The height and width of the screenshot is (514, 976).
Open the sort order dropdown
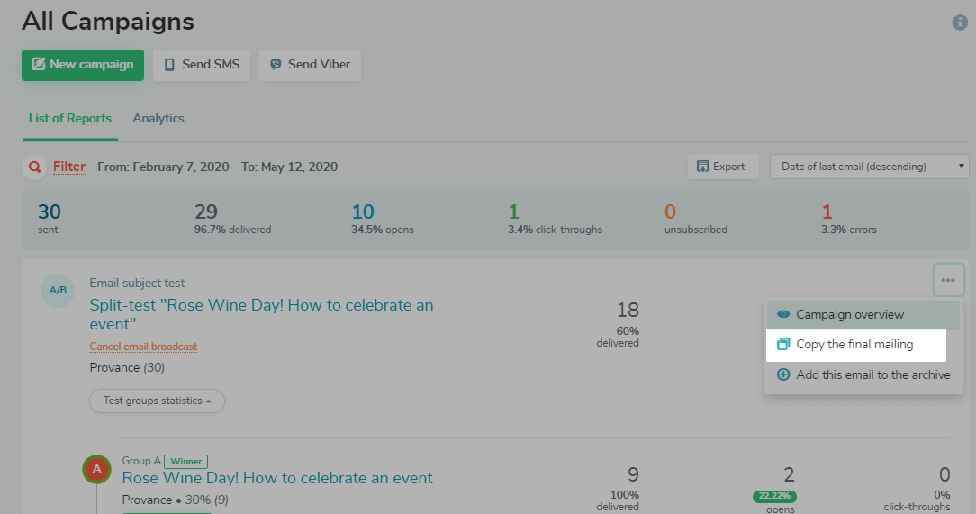pos(869,167)
